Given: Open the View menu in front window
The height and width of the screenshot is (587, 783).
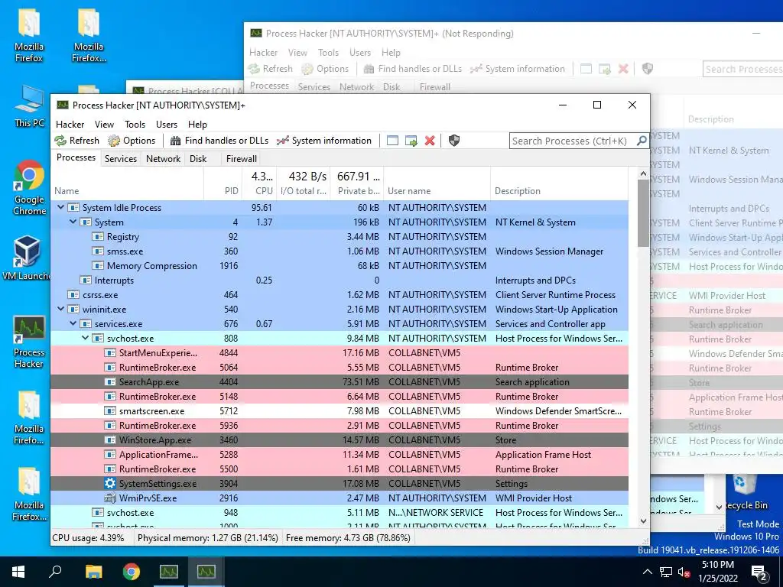Looking at the screenshot, I should point(104,125).
